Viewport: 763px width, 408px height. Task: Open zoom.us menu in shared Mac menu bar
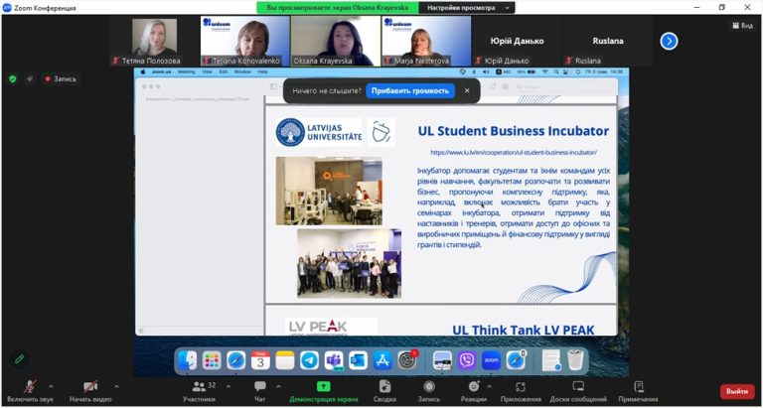[x=161, y=72]
